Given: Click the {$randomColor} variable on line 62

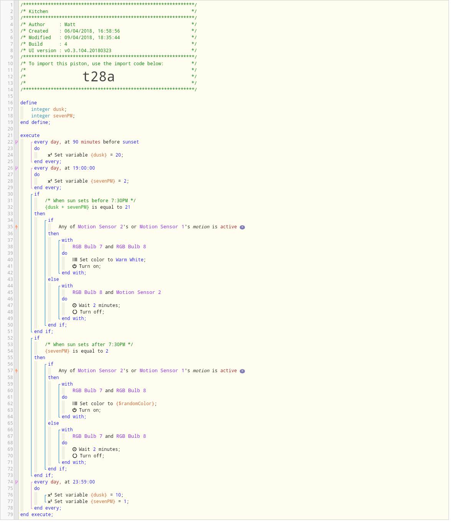Looking at the screenshot, I should tap(135, 404).
